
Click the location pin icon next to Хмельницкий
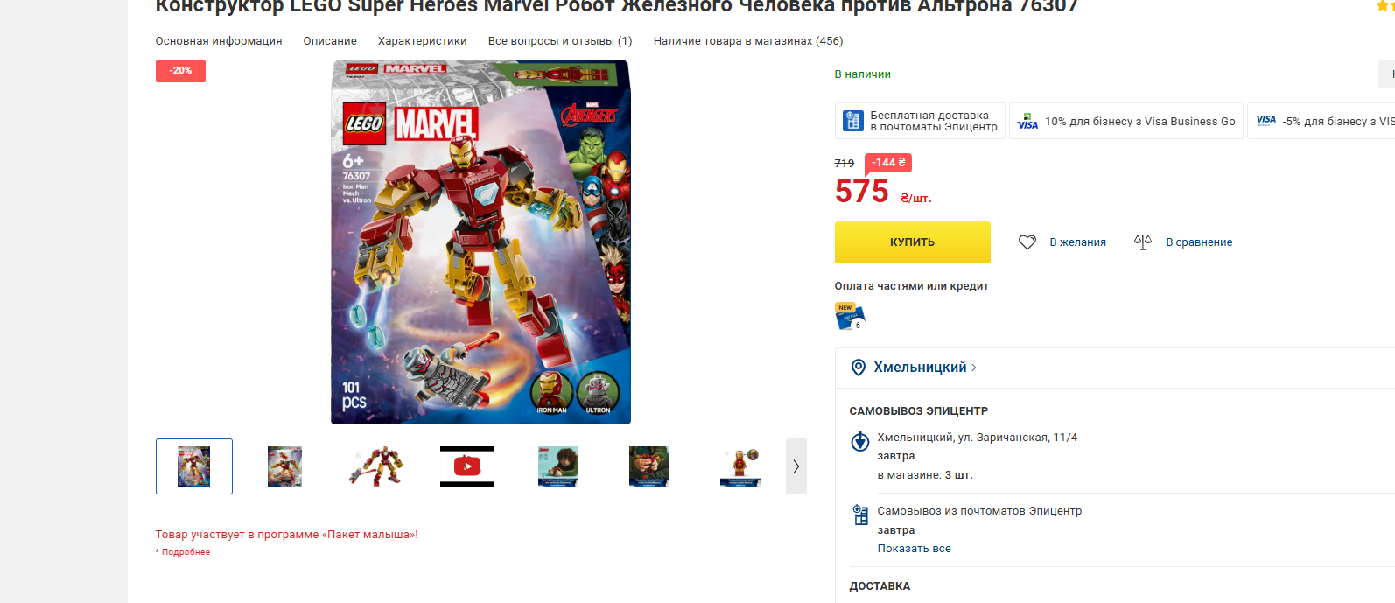click(859, 368)
